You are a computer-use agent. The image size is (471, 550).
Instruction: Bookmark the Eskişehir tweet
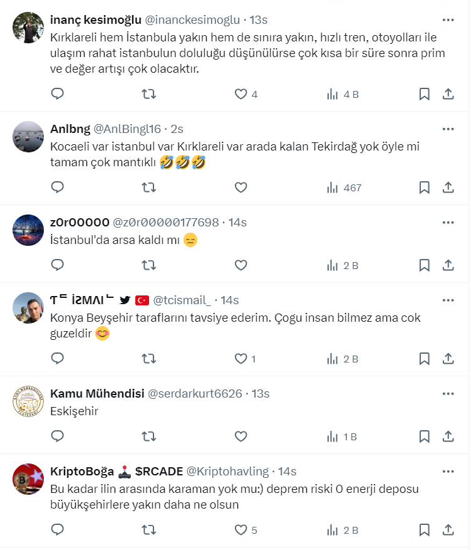pos(424,436)
